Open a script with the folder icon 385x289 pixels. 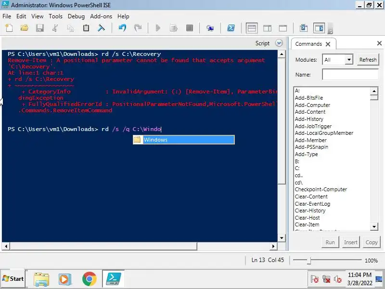[x=25, y=28]
